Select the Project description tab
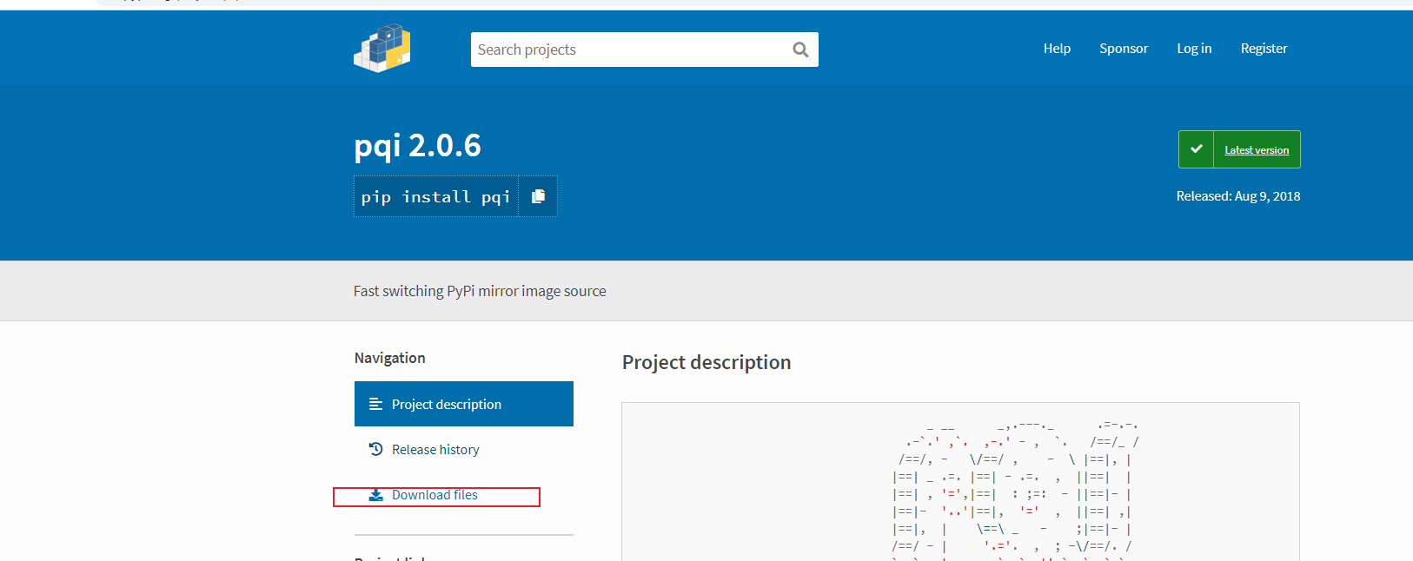1413x561 pixels. click(x=464, y=404)
